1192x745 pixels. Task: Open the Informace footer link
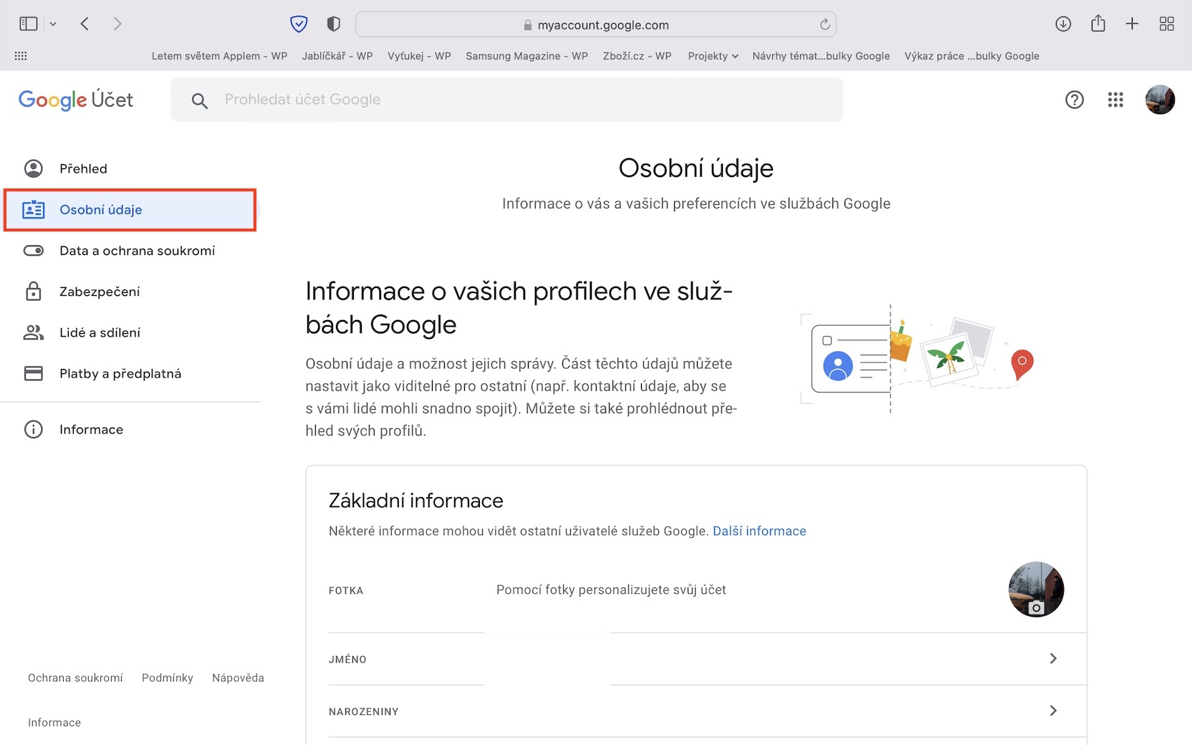tap(54, 722)
